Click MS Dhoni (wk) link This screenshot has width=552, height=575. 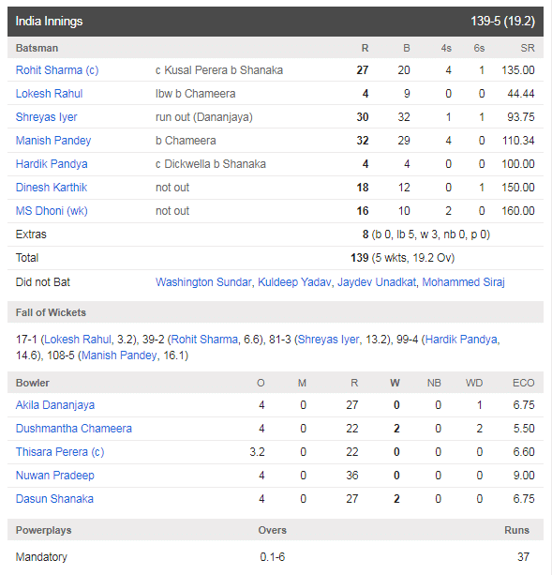tap(52, 211)
